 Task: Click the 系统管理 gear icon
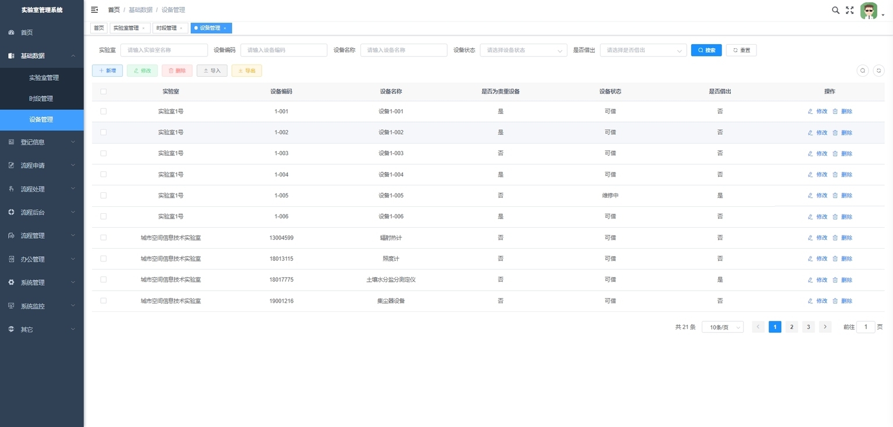(11, 282)
